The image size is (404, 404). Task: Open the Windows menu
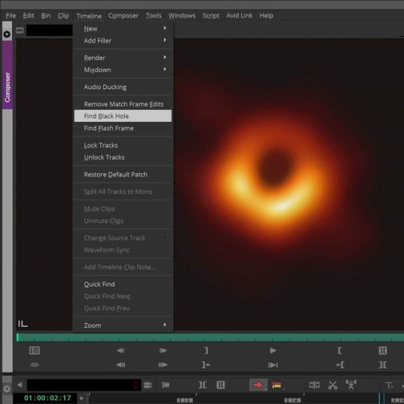pyautogui.click(x=182, y=16)
